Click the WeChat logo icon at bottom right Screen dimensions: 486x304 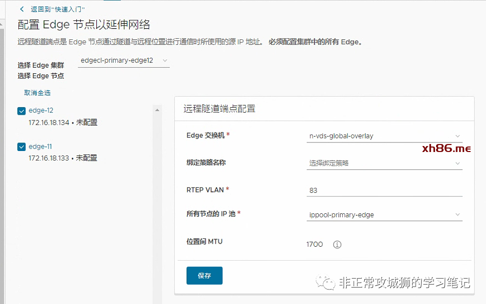328,283
